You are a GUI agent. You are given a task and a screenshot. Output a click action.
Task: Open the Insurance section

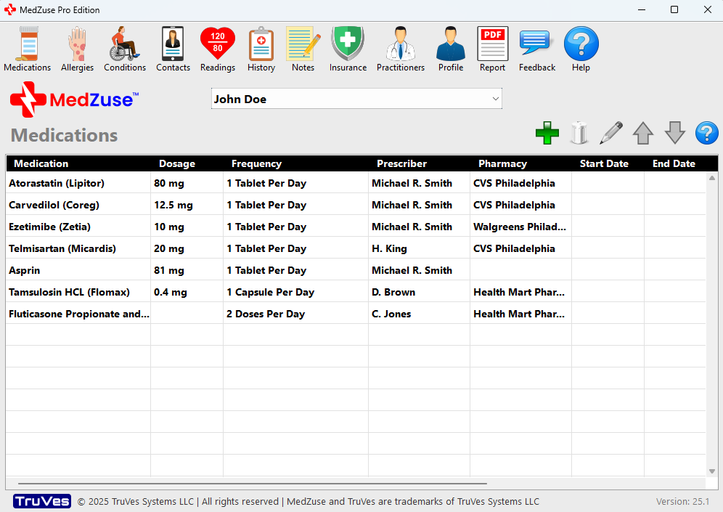tap(347, 49)
